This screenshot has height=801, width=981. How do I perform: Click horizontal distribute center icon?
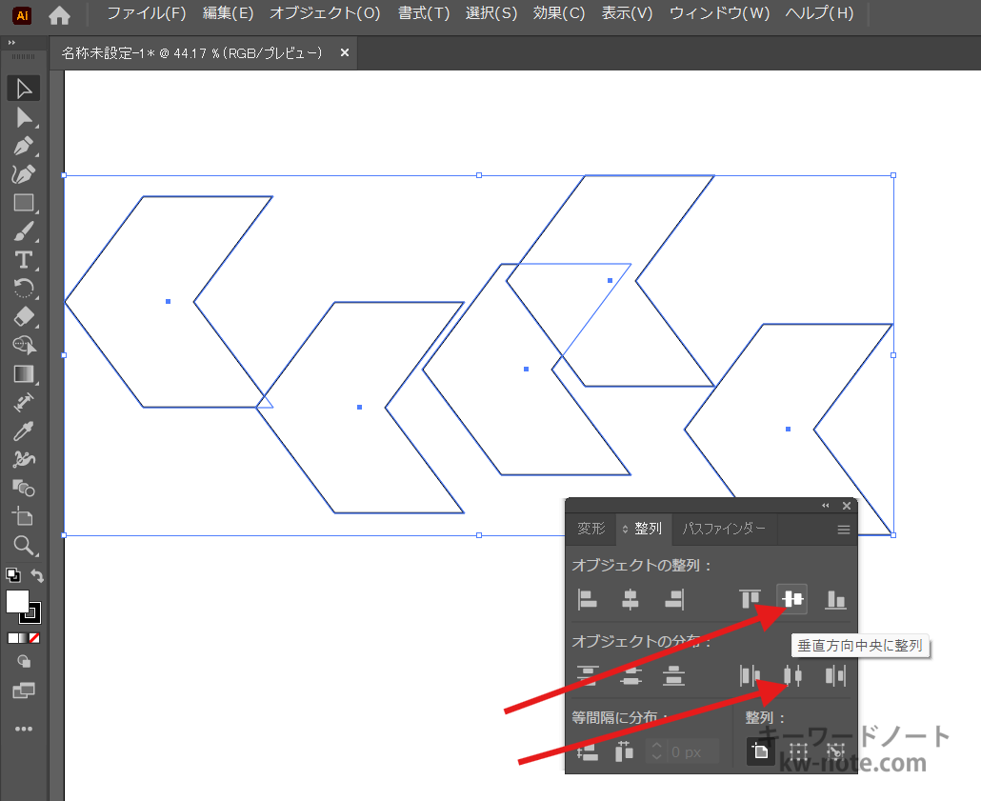(x=792, y=675)
